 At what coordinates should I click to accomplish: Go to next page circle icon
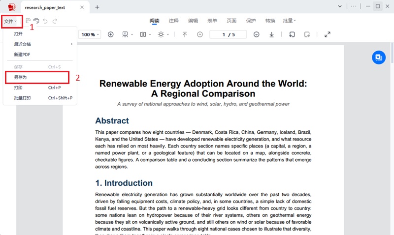pyautogui.click(x=256, y=34)
